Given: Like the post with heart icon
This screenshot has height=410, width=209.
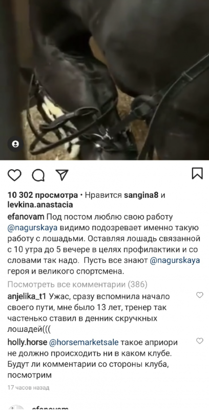Looking at the screenshot, I should coord(14,175).
